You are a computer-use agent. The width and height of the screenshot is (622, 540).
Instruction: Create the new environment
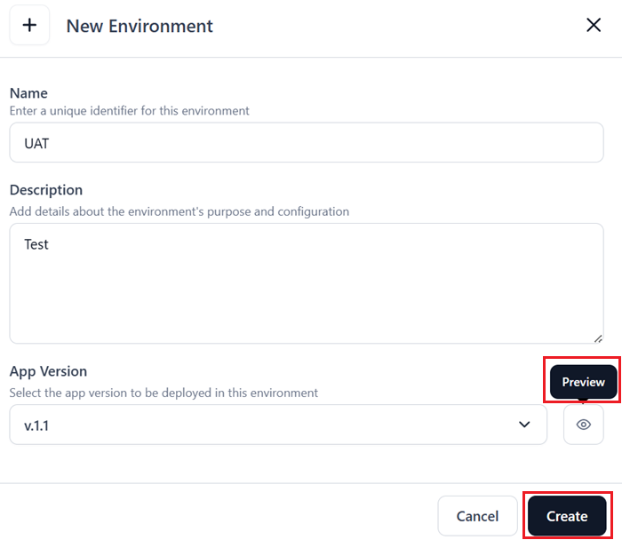(x=567, y=516)
